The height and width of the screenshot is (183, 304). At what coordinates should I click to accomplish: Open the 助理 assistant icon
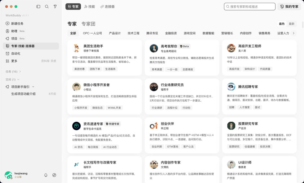point(7,31)
